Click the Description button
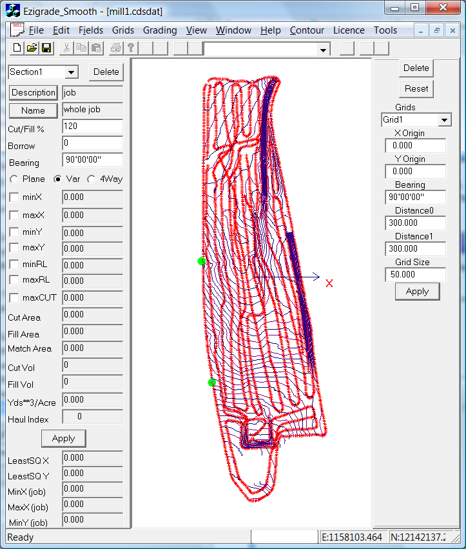This screenshot has height=549, width=466. click(34, 92)
